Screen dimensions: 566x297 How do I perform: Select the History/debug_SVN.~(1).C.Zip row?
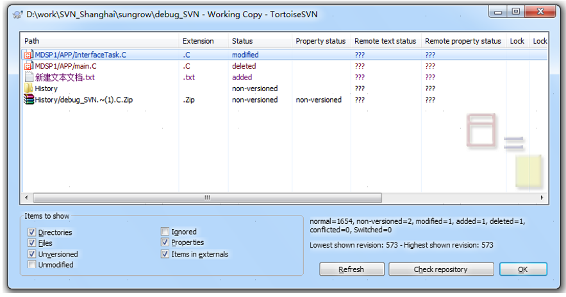point(285,99)
